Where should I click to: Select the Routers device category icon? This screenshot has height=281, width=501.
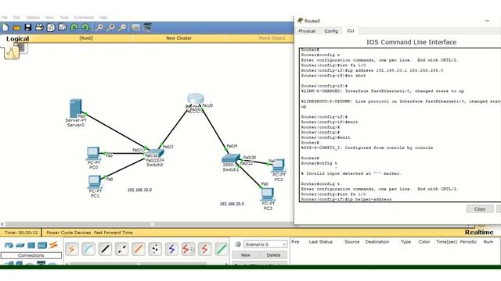tap(9, 245)
